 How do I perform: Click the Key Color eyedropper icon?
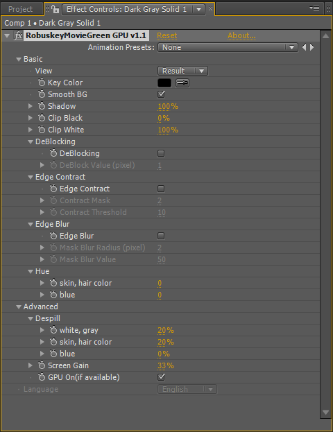pos(182,83)
